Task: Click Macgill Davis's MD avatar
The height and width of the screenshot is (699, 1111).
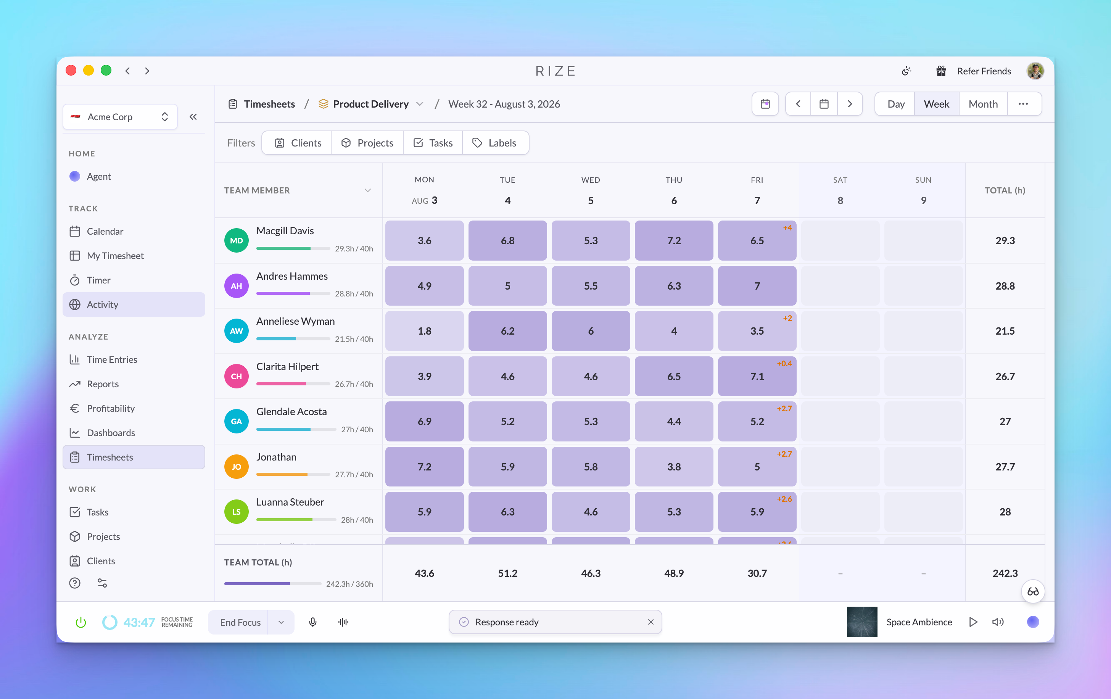Action: pyautogui.click(x=236, y=240)
